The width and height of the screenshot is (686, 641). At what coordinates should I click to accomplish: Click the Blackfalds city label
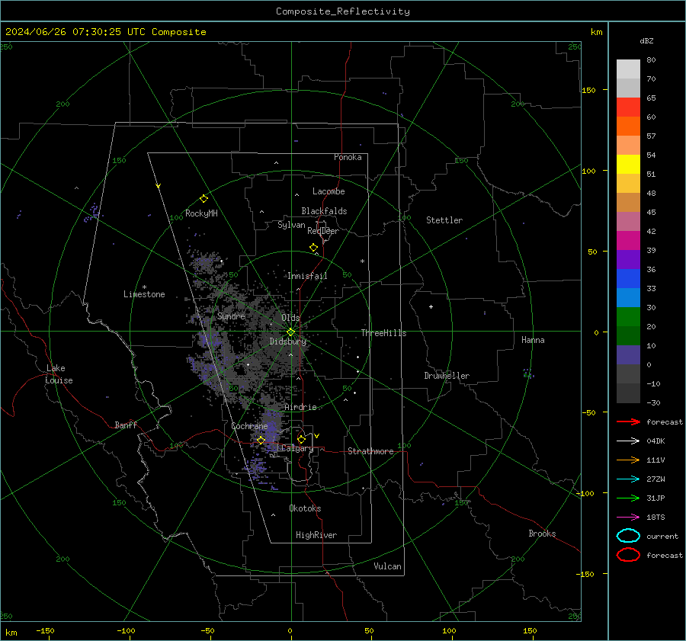click(324, 211)
